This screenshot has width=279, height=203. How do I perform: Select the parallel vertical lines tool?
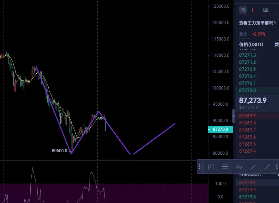277,167
